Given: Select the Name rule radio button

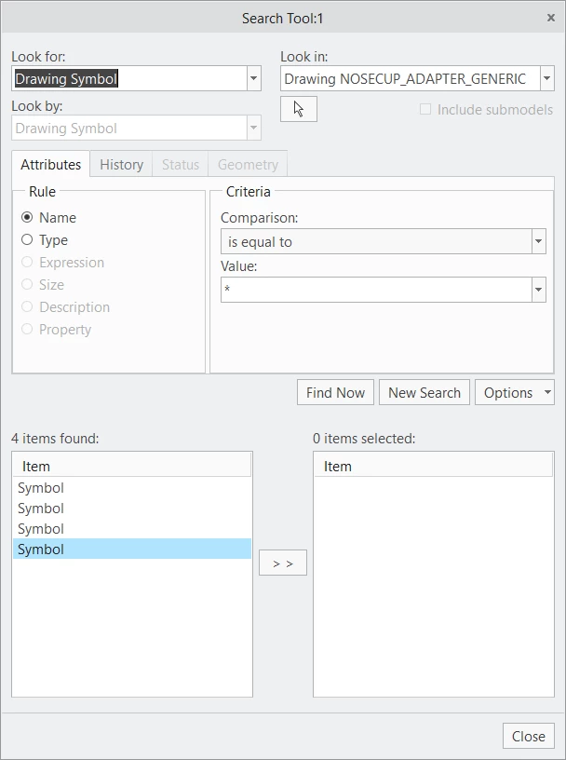Looking at the screenshot, I should 27,218.
